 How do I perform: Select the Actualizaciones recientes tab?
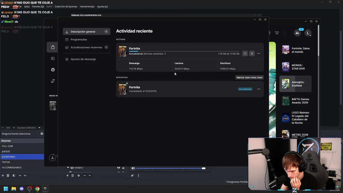[87, 47]
